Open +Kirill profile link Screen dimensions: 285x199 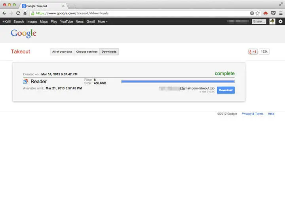7,21
